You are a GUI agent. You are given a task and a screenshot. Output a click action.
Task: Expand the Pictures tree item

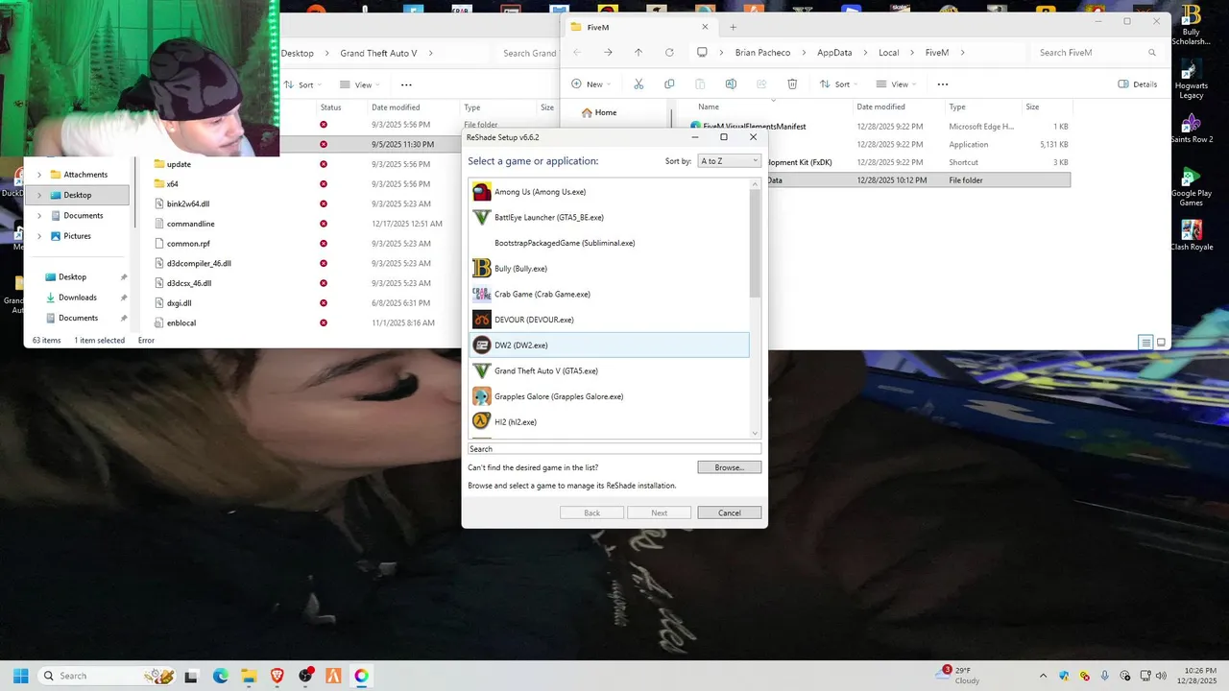[39, 236]
